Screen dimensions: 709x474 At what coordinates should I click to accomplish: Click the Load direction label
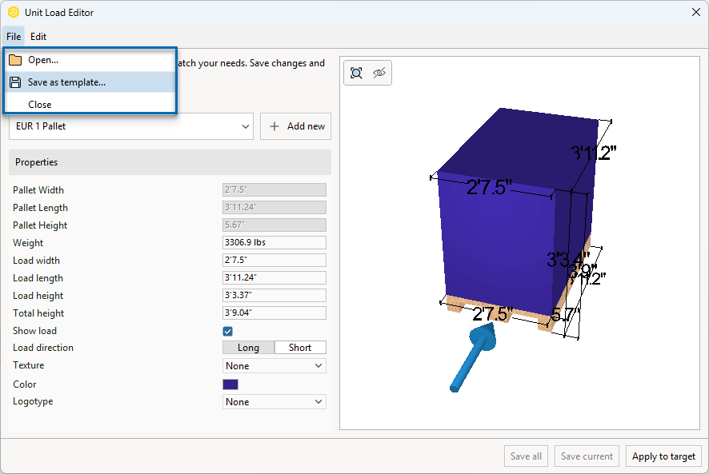[43, 348]
